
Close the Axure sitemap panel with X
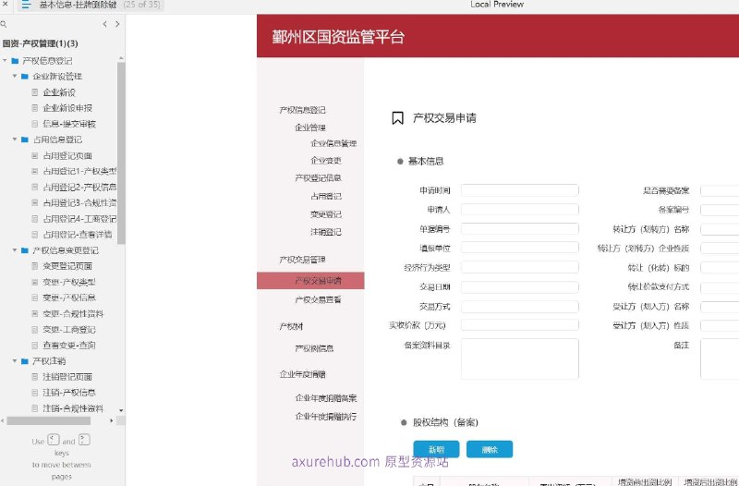(x=5, y=5)
